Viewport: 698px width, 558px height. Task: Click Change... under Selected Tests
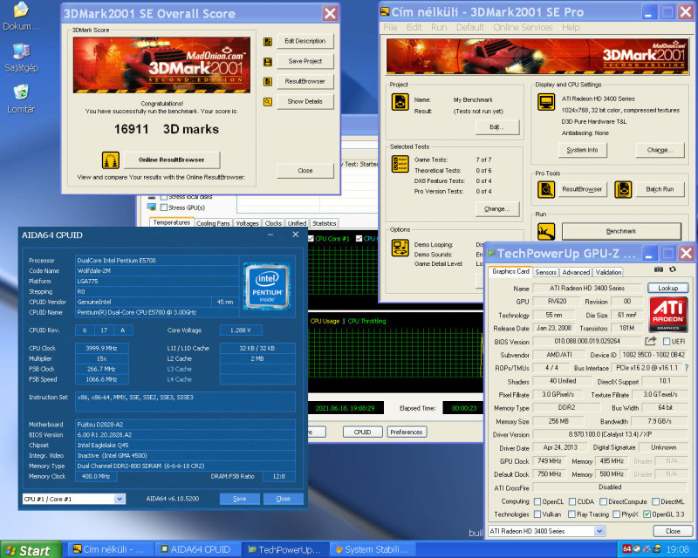pos(496,208)
